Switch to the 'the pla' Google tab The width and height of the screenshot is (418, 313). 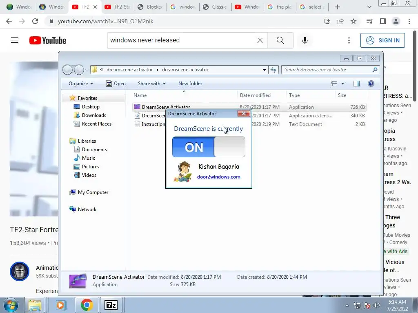pos(280,7)
